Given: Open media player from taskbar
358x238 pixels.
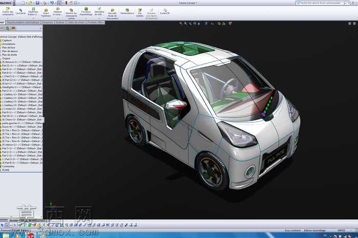Looking at the screenshot, I should (18, 235).
